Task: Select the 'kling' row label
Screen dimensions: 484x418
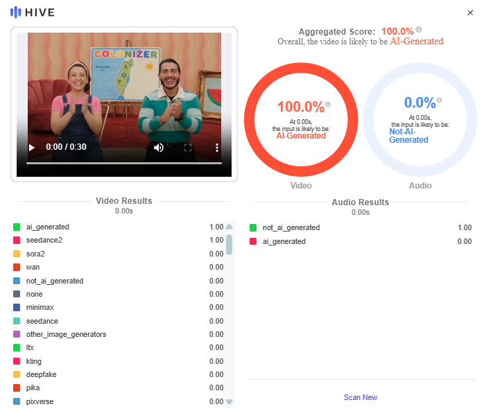Action: [x=34, y=361]
